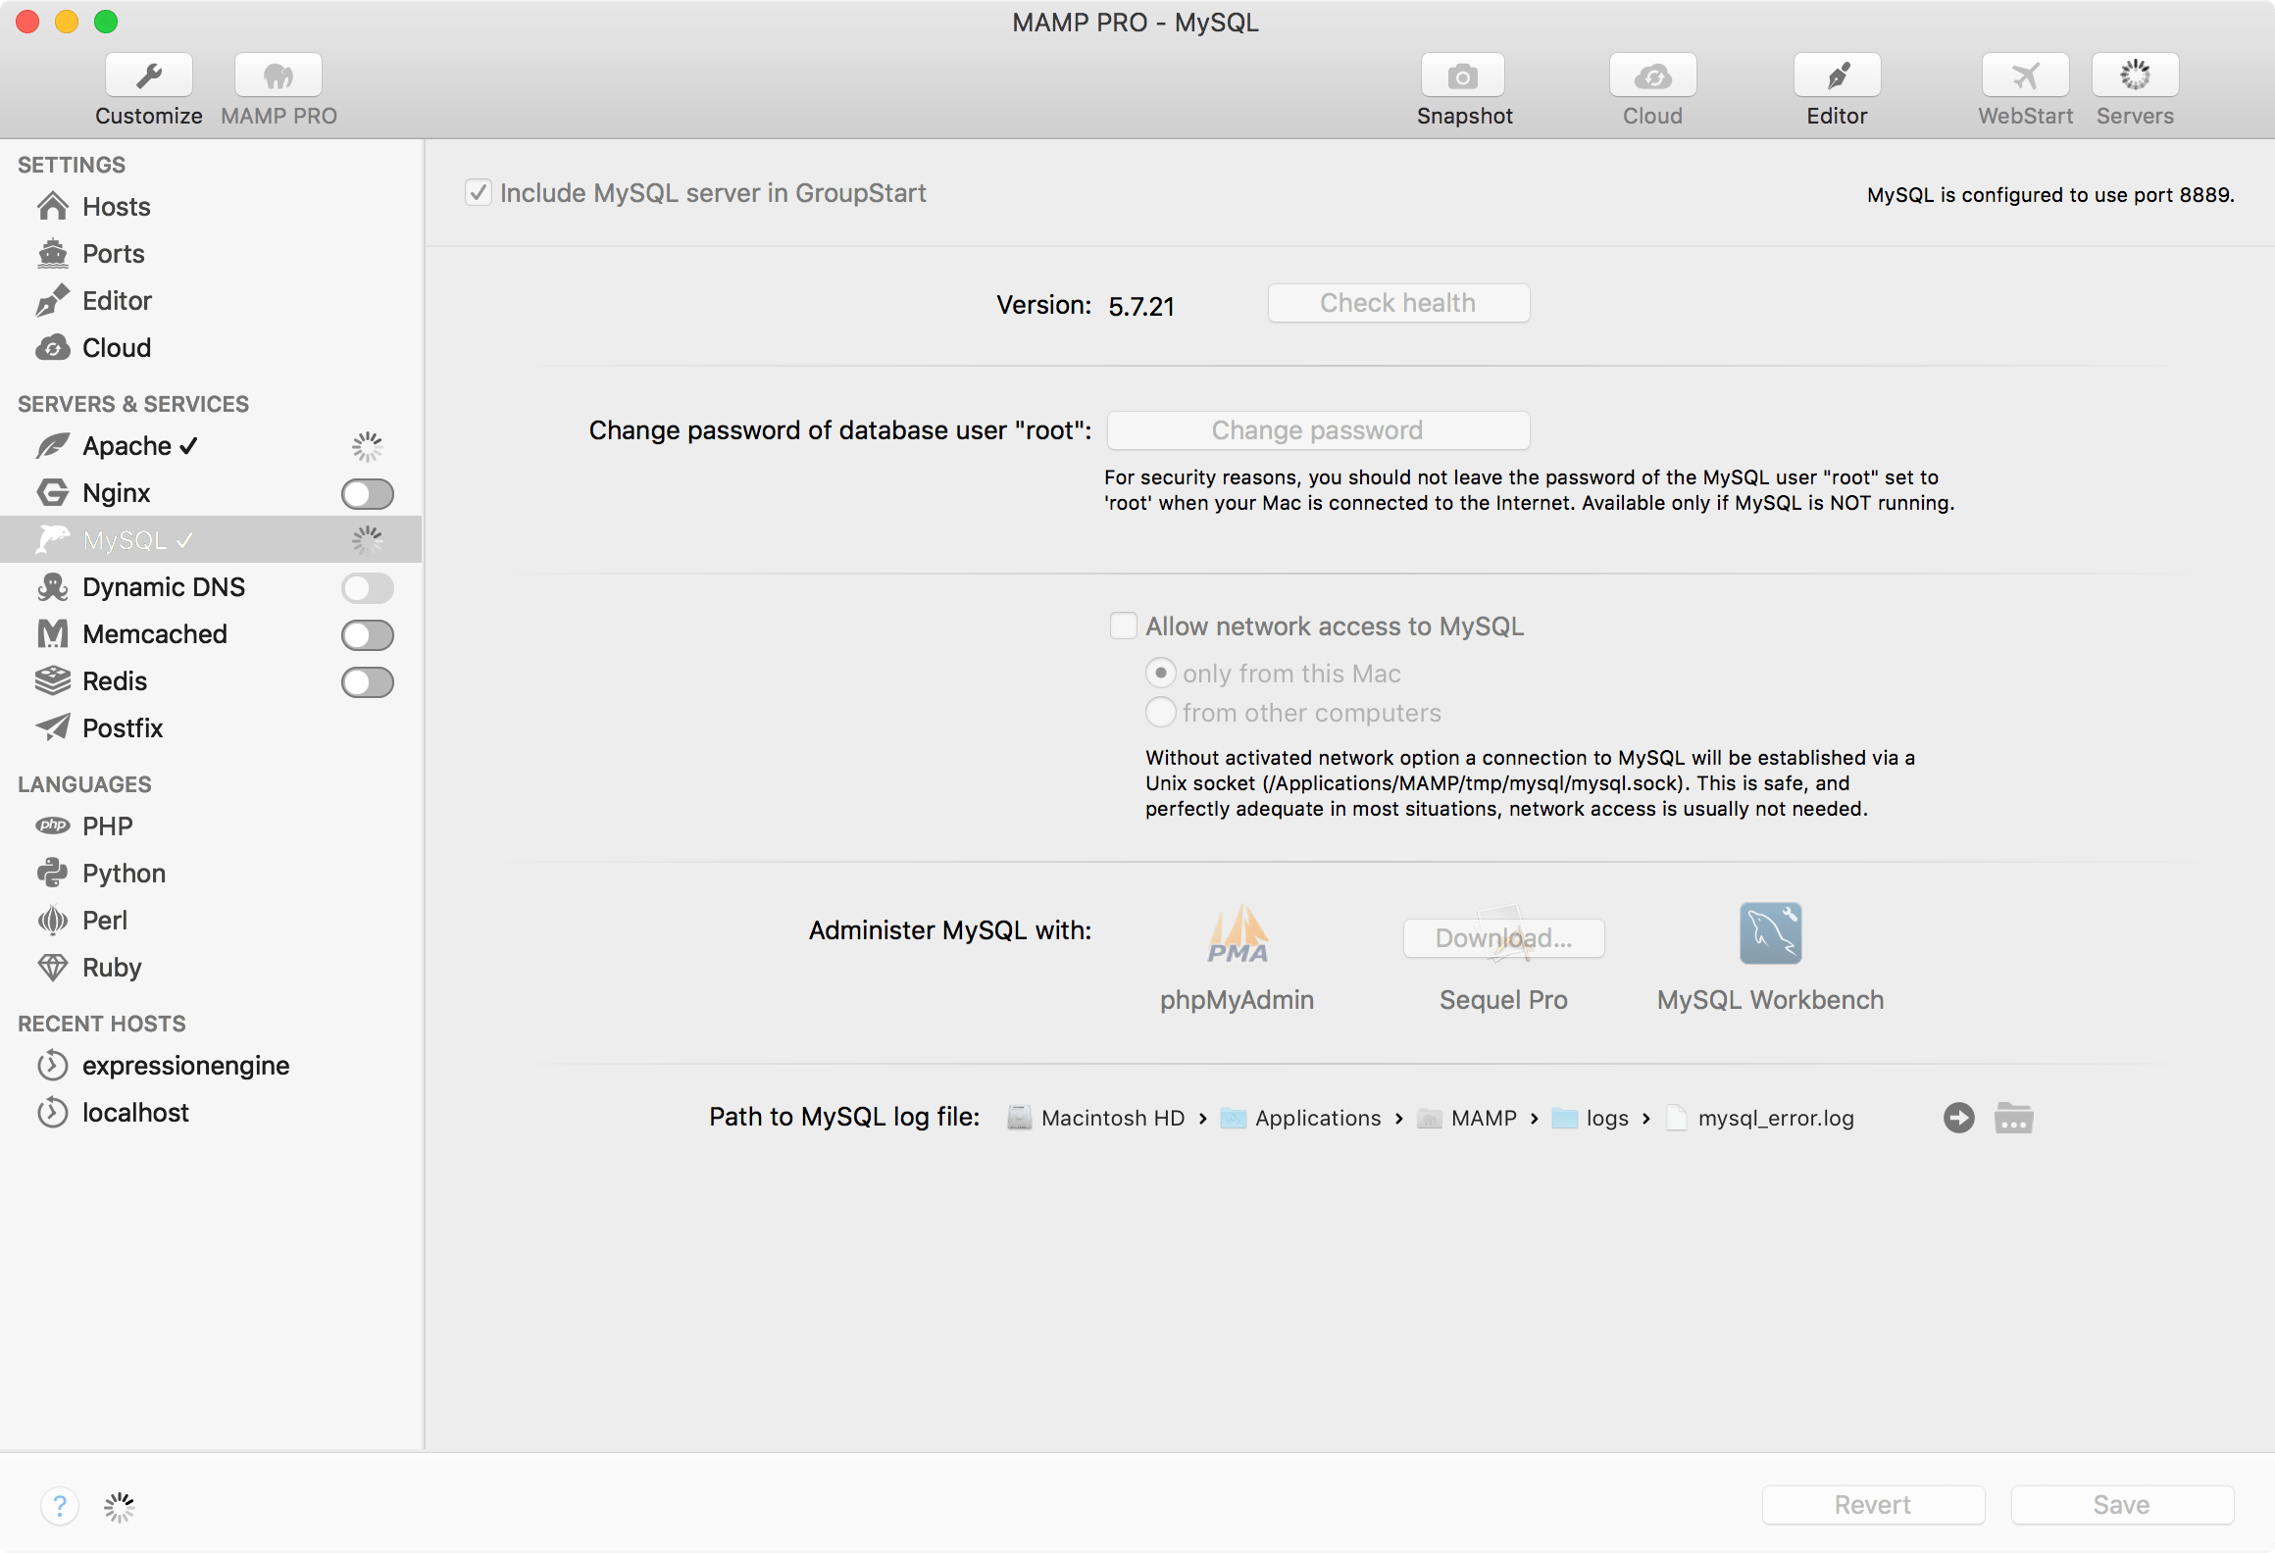Click the MySQL row status spinner
This screenshot has height=1553, width=2275.
(367, 540)
